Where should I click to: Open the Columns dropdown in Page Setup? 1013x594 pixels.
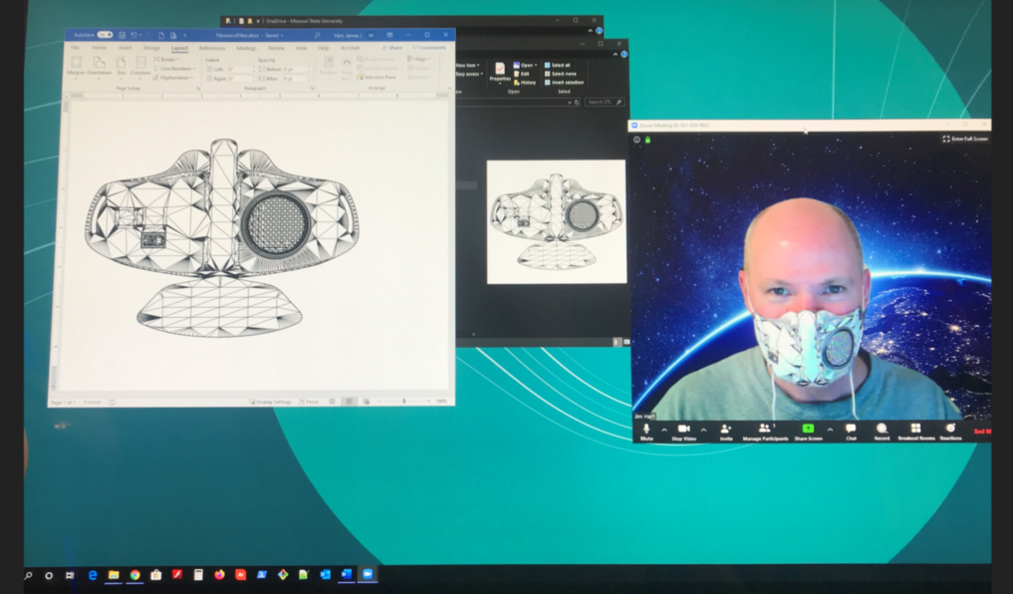pyautogui.click(x=140, y=67)
